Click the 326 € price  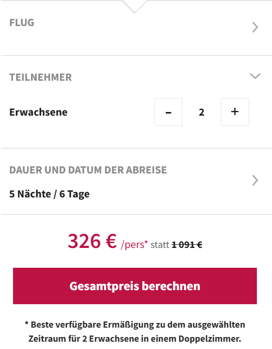tap(92, 241)
